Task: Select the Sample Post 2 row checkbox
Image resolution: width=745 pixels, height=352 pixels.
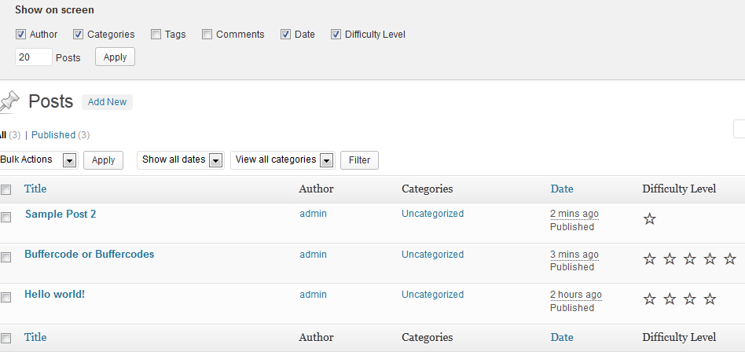Action: [6, 217]
